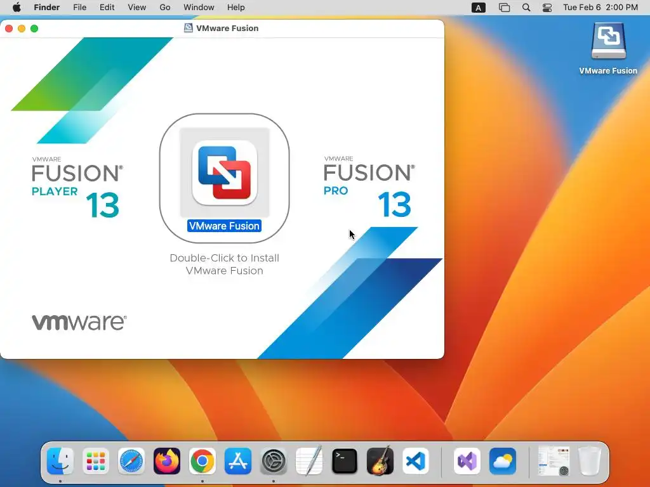650x487 pixels.
Task: Close the VMware Fusion window
Action: (9, 28)
